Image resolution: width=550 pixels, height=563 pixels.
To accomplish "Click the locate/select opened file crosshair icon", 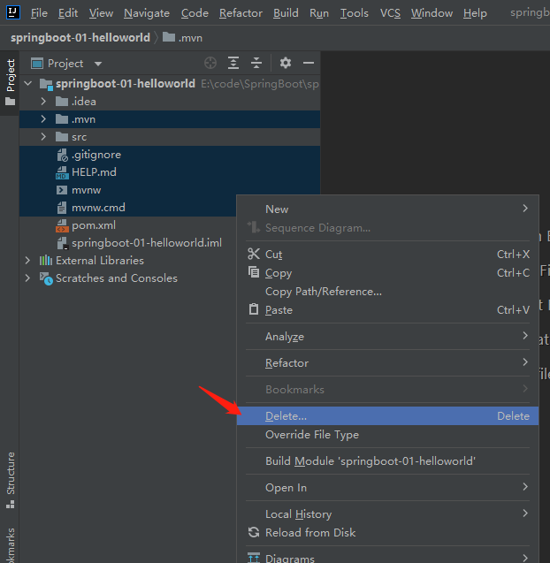I will [x=210, y=64].
